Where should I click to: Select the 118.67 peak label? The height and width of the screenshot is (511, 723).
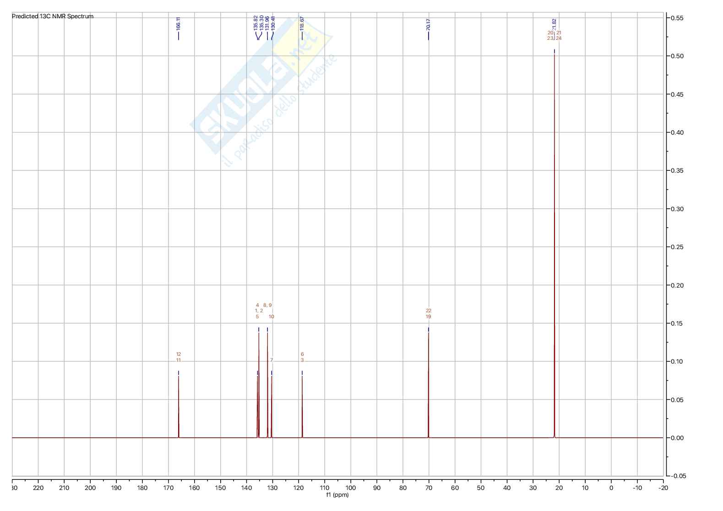[x=302, y=23]
